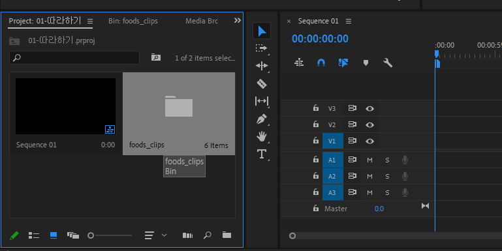This screenshot has height=251, width=502.
Task: Toggle Linked Selection in timeline
Action: (x=343, y=63)
